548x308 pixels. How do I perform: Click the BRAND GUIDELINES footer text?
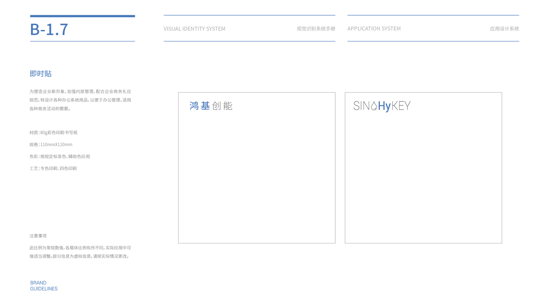point(44,286)
